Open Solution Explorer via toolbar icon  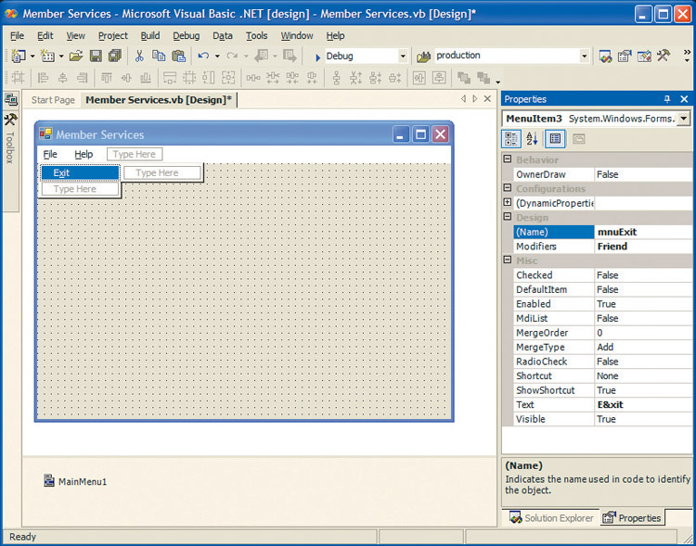point(605,57)
